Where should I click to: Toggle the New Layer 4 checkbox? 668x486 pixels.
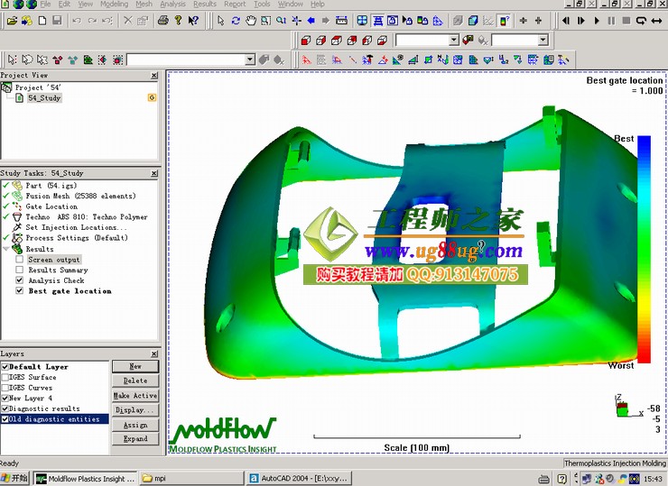[5, 398]
